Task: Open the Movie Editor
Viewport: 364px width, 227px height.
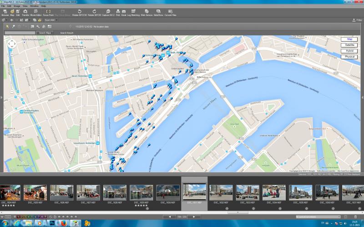Action: point(36,13)
